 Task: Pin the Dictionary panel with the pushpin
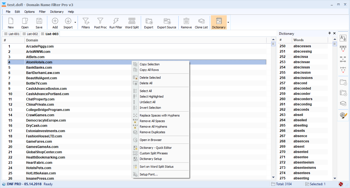(330, 33)
